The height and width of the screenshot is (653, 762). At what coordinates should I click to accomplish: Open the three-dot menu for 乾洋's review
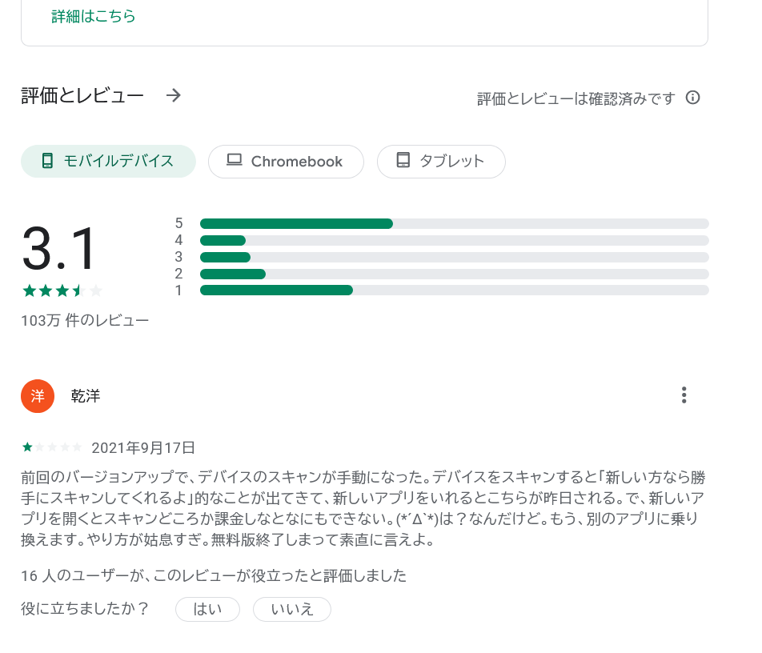(x=684, y=395)
